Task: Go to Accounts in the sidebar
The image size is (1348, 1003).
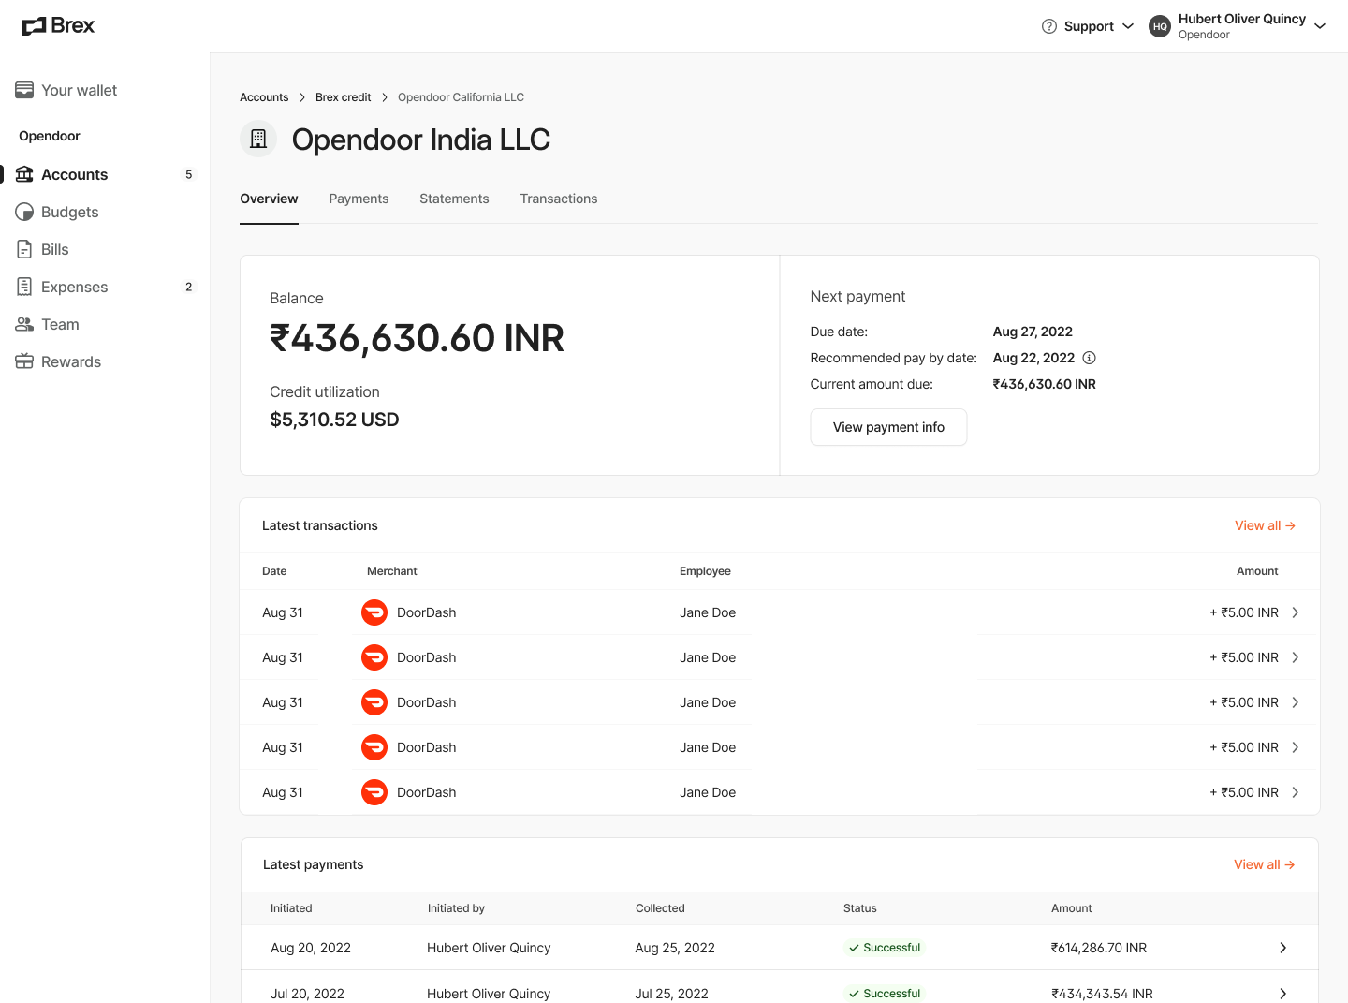Action: point(105,174)
